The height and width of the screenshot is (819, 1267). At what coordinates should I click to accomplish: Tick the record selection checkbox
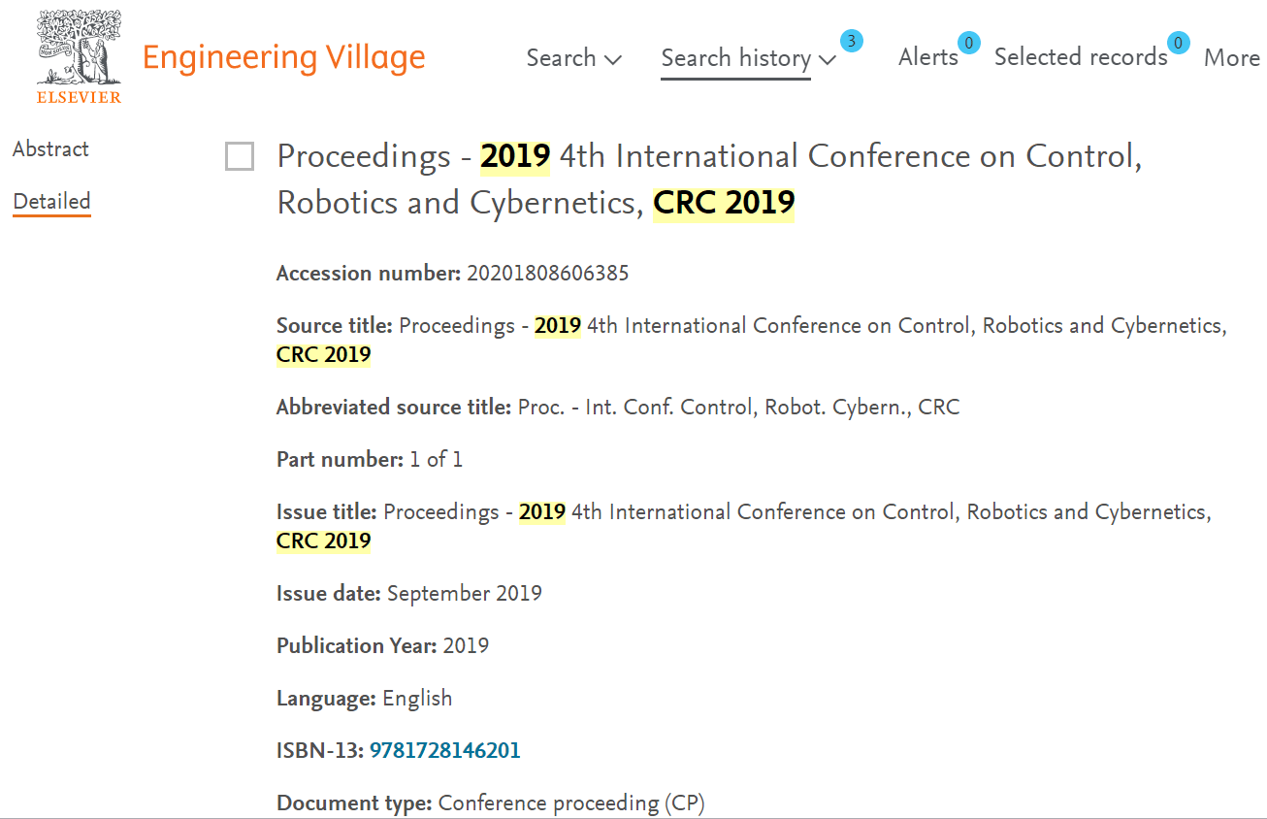[240, 156]
